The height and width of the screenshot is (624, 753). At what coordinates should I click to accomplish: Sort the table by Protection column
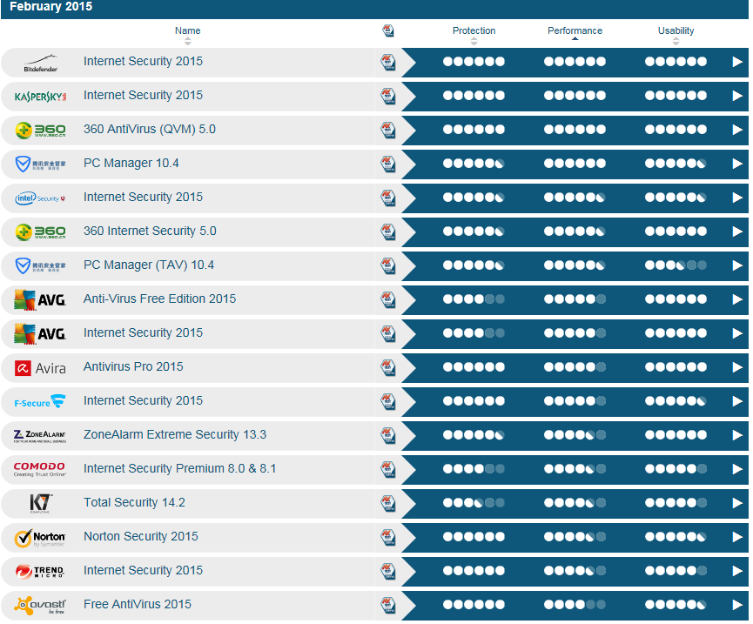point(474,35)
